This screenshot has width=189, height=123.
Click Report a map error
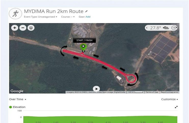click(x=169, y=92)
